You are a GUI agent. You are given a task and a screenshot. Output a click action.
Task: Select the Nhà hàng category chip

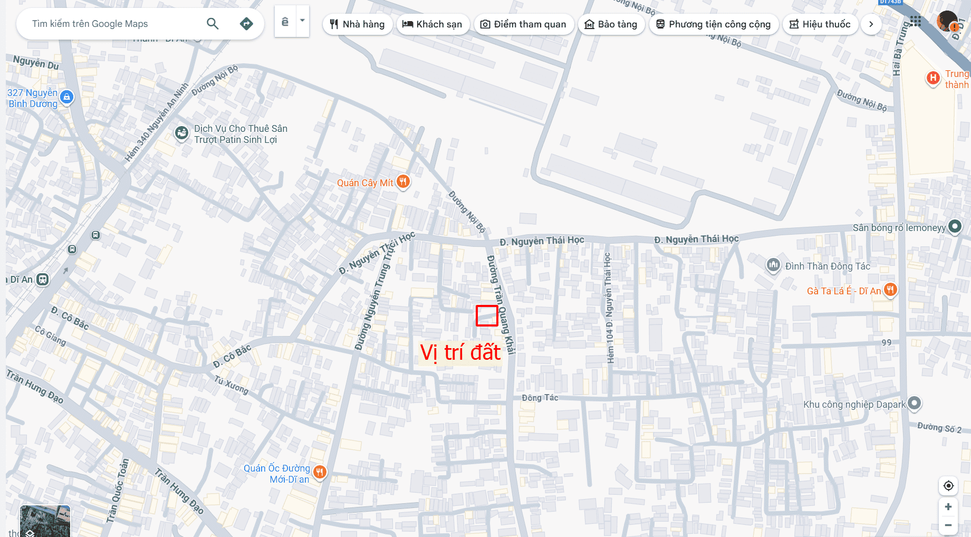point(357,24)
